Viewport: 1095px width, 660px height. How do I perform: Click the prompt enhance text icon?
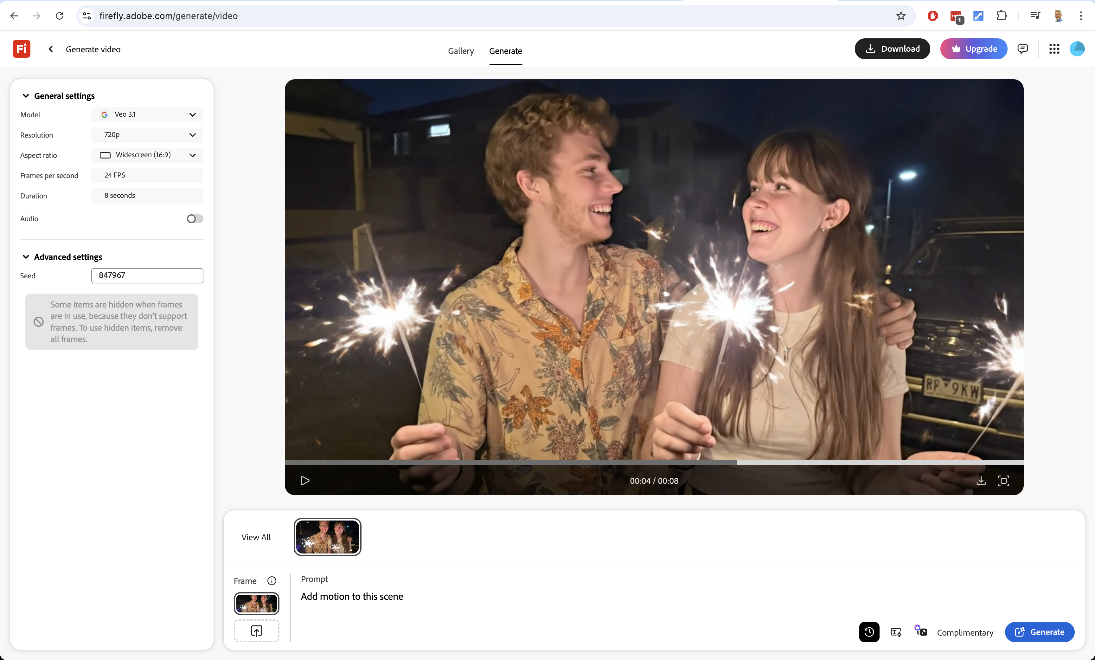click(x=896, y=632)
